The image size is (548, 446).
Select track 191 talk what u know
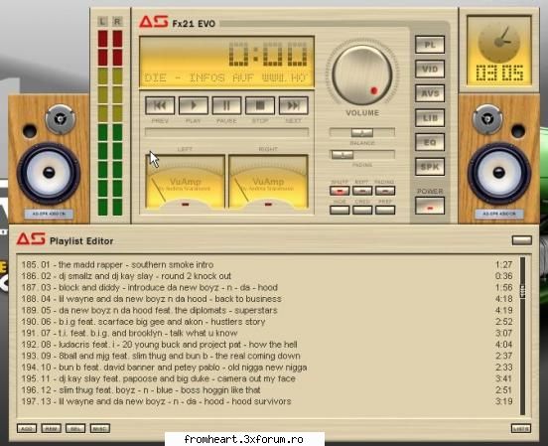[267, 333]
